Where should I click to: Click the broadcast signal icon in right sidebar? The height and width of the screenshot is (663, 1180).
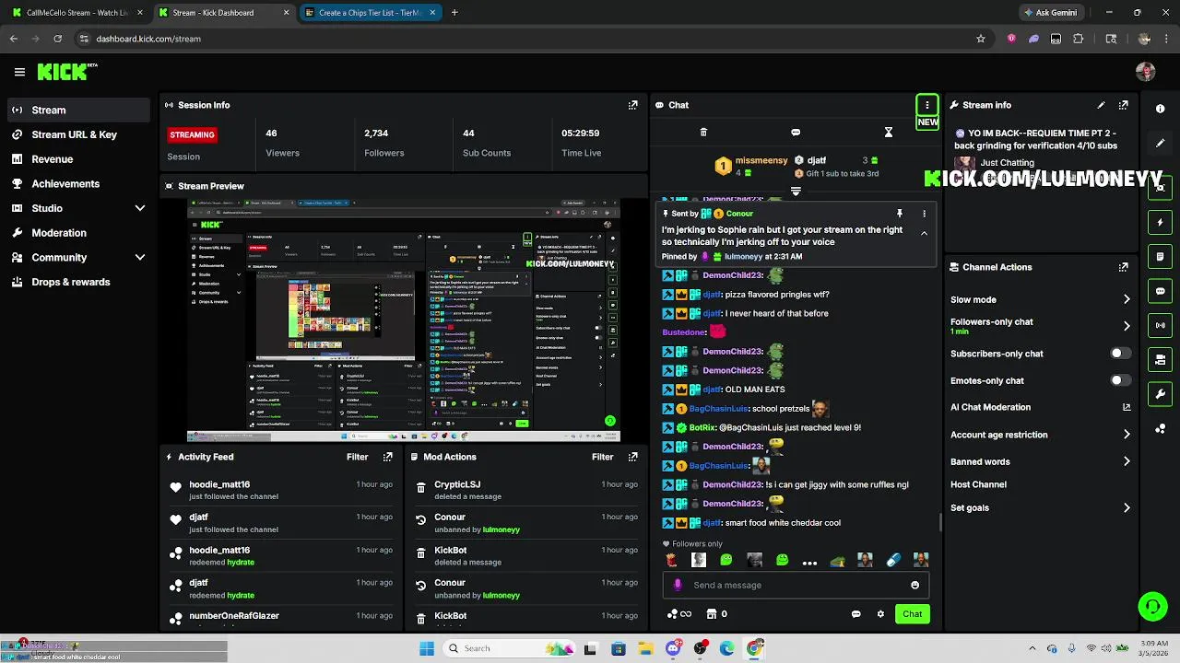1161,325
